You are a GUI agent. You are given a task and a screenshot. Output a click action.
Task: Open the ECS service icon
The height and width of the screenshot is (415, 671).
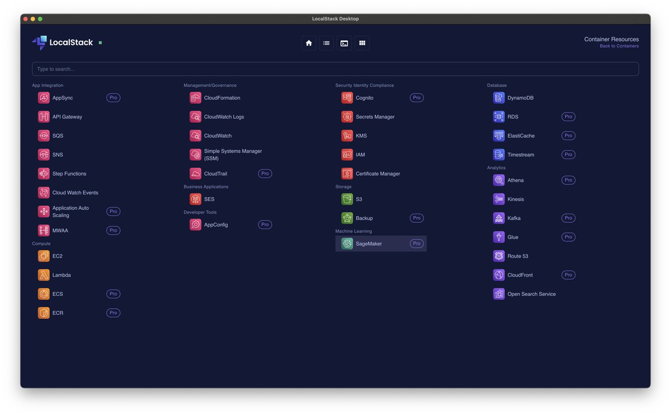click(44, 294)
